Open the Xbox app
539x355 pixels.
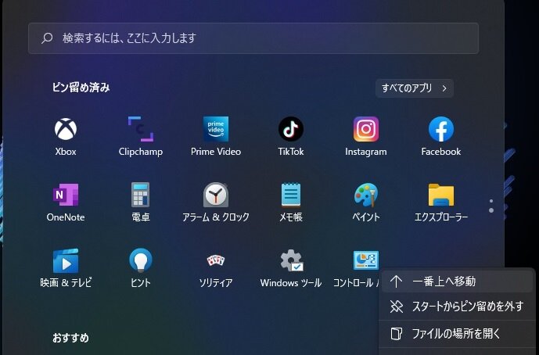(65, 137)
